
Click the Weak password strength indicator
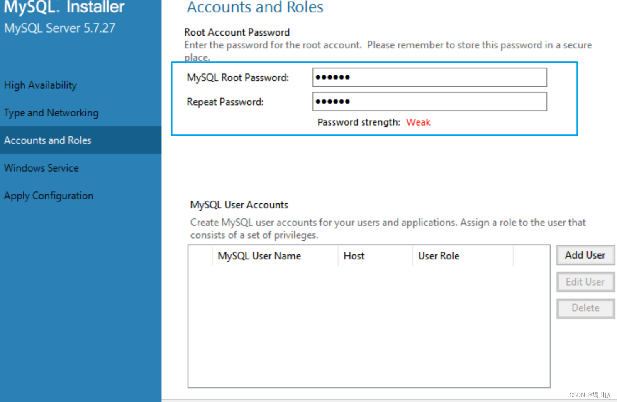(418, 122)
